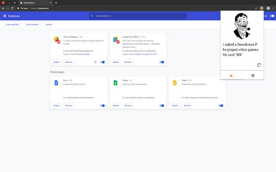The image size is (276, 172).
Task: Toggle Google Docs Offline extension off
Action: pos(162,62)
